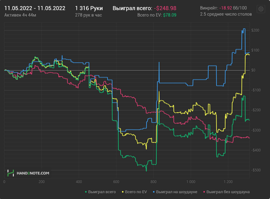Click the EV total value $78.09
Viewport: 270px width, 199px height.
pos(170,15)
